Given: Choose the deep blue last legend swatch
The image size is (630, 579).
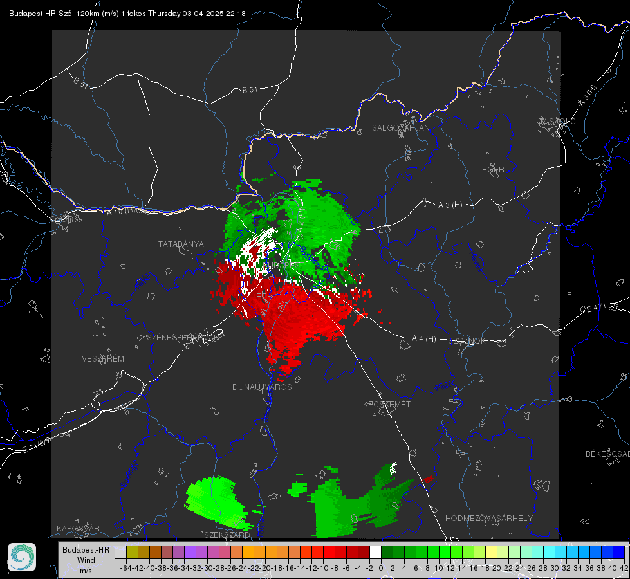Looking at the screenshot, I should pos(619,552).
